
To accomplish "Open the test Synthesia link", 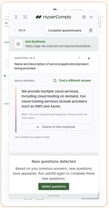I will (x=35, y=42).
